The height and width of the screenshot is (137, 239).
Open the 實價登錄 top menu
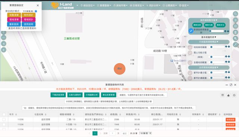[104, 6]
